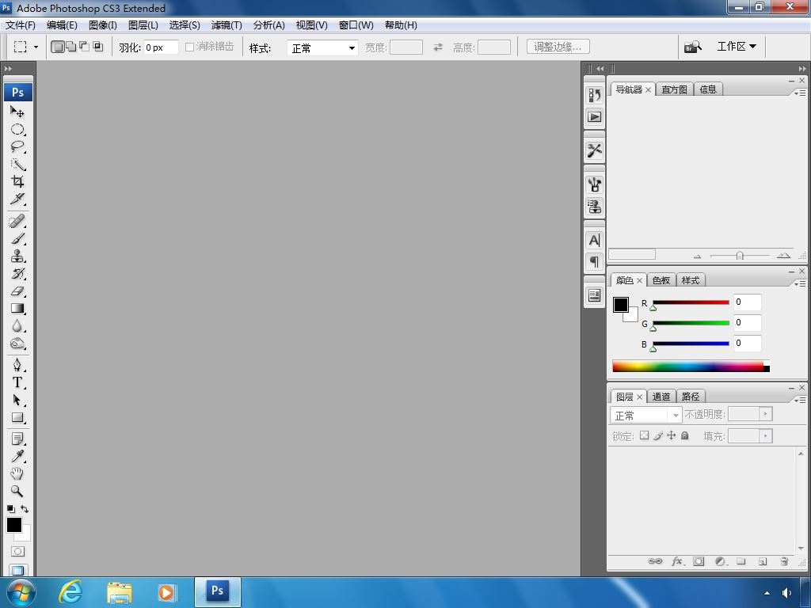Open the Layers panel options menu
This screenshot has height=608, width=811.
coord(800,400)
